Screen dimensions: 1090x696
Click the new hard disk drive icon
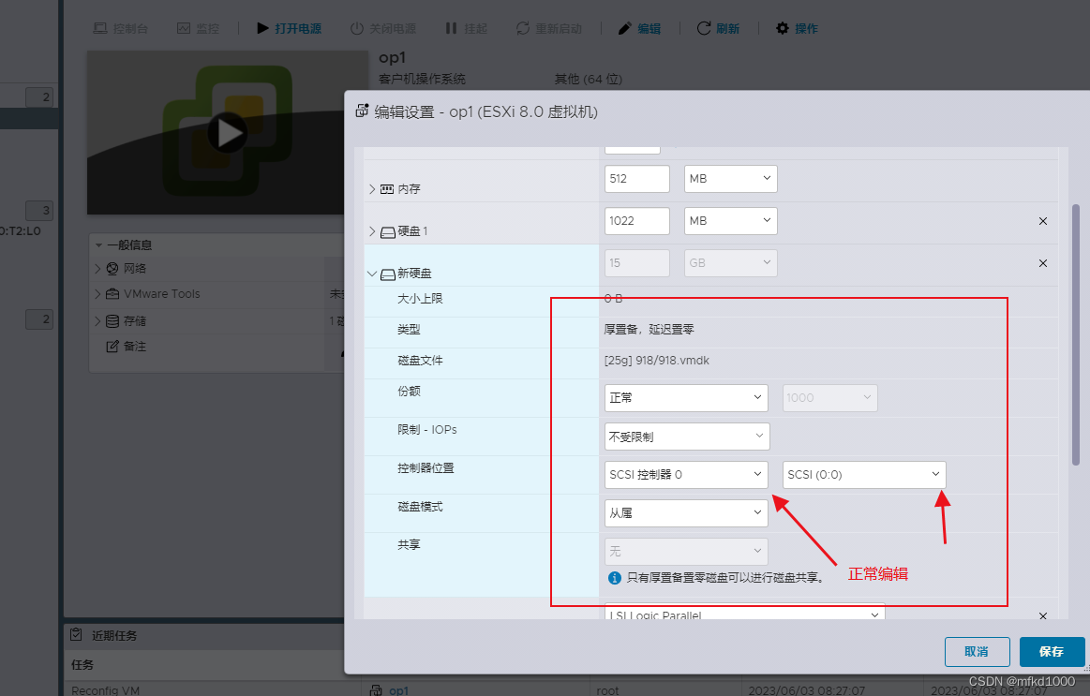388,275
